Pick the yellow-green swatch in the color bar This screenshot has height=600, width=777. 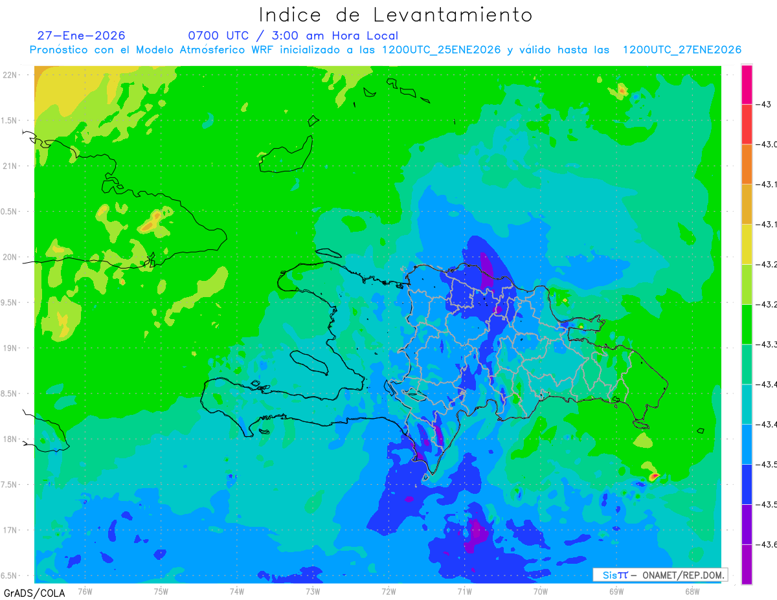pos(747,283)
